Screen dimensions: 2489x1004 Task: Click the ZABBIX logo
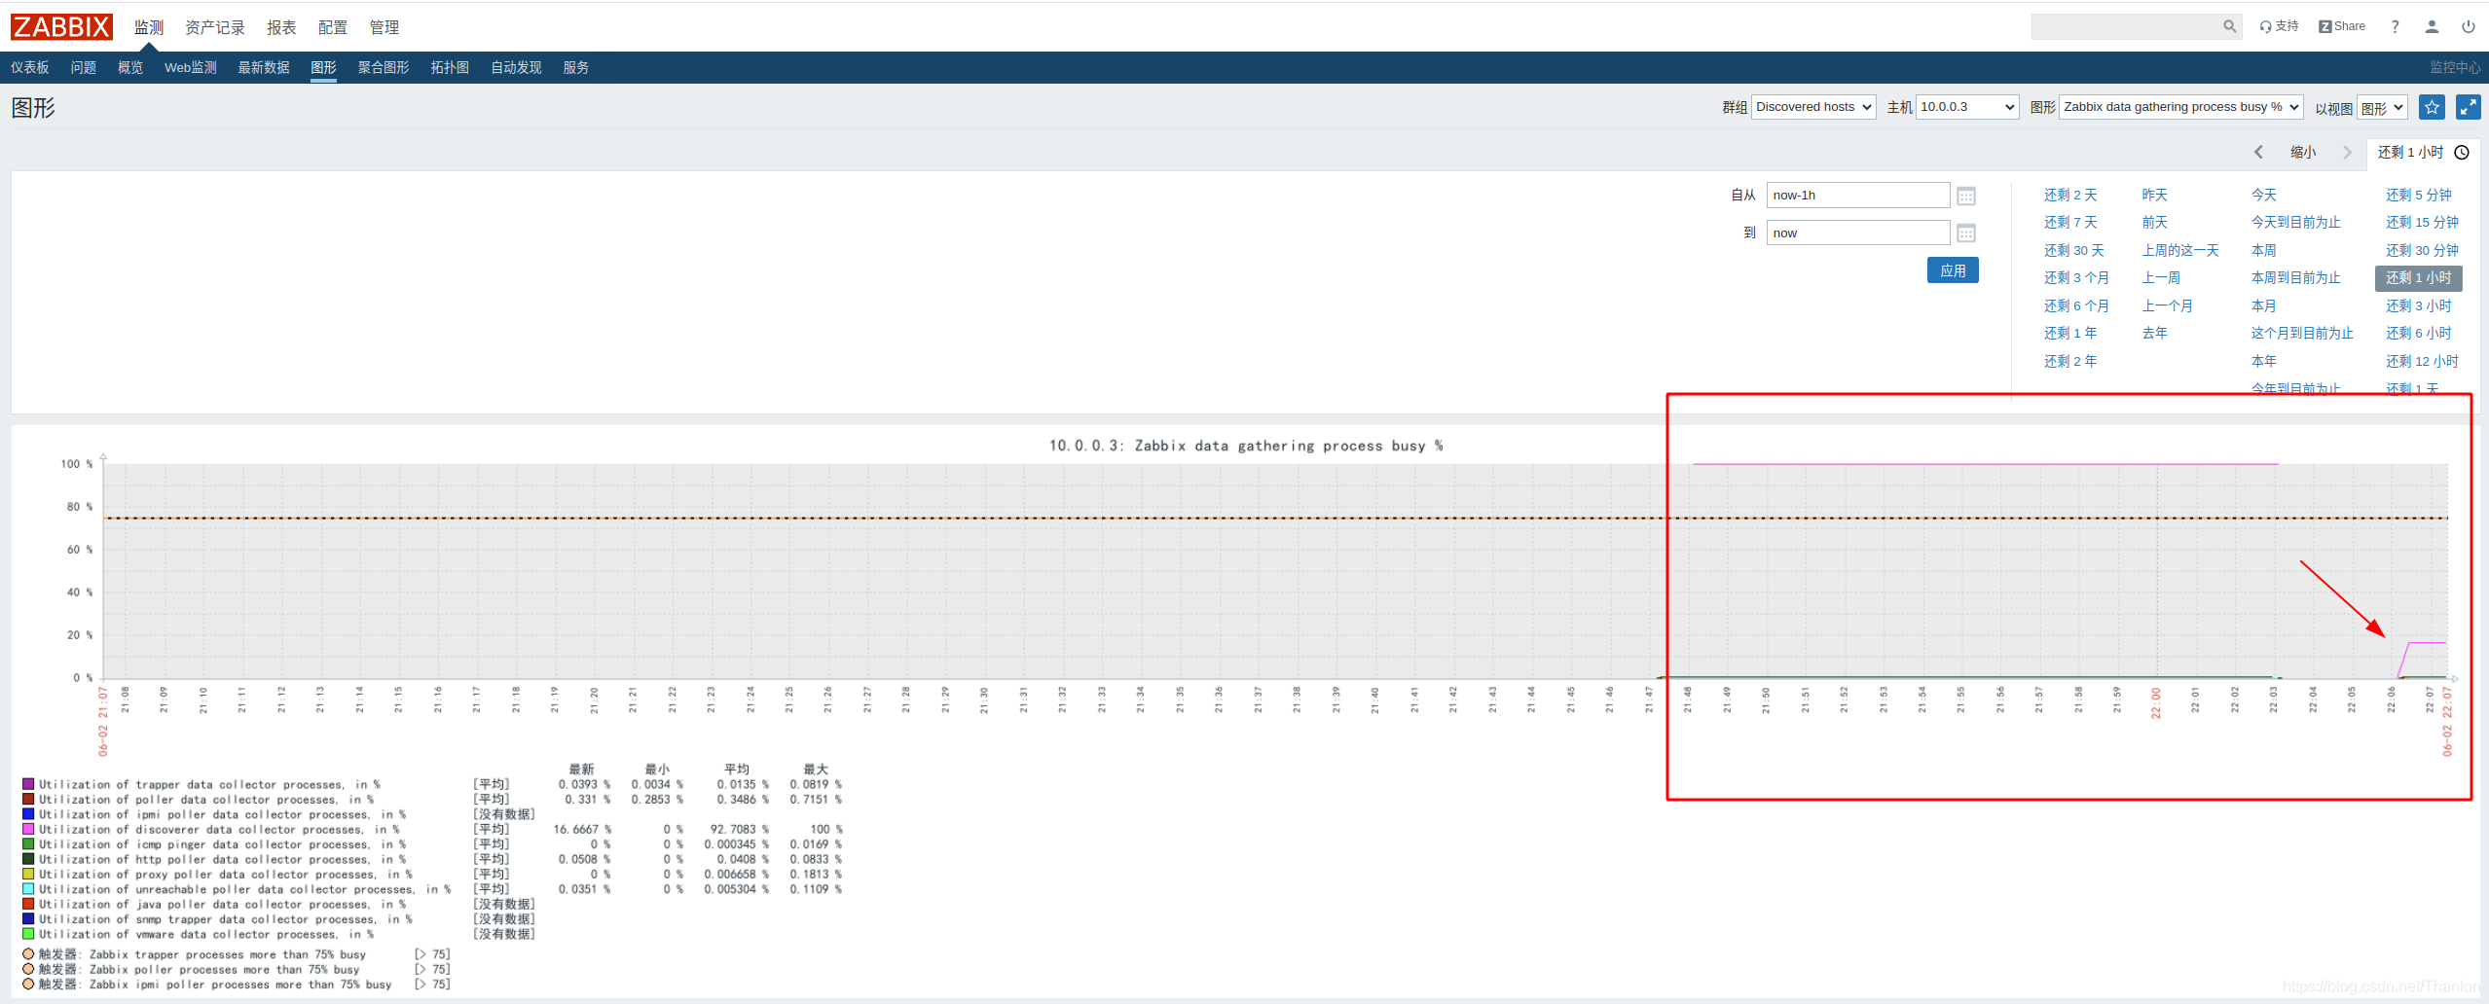coord(61,26)
